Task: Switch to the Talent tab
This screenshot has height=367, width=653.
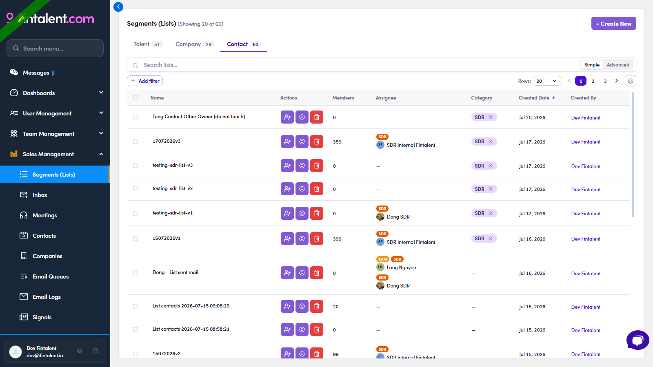Action: click(x=147, y=44)
